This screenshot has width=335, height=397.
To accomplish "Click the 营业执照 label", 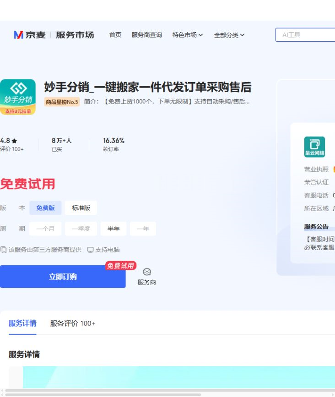I will click(x=316, y=169).
